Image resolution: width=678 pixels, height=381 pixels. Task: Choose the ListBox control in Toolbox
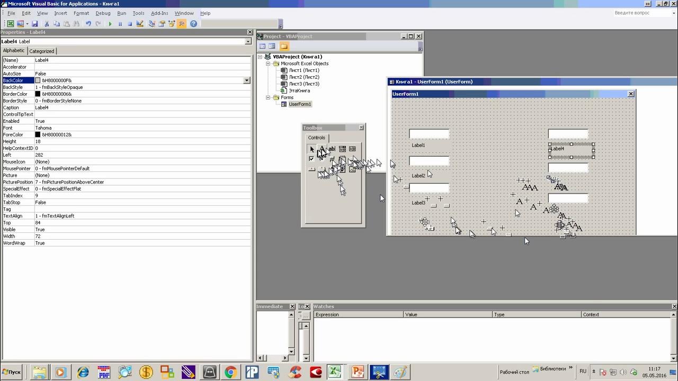click(x=352, y=149)
